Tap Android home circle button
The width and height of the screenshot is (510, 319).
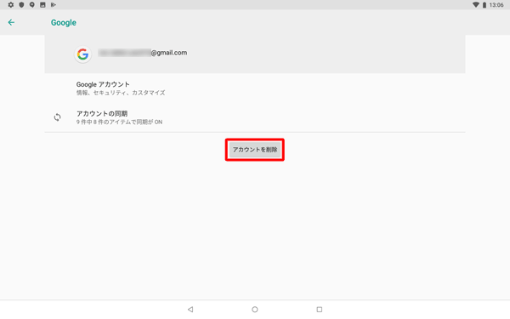255,310
